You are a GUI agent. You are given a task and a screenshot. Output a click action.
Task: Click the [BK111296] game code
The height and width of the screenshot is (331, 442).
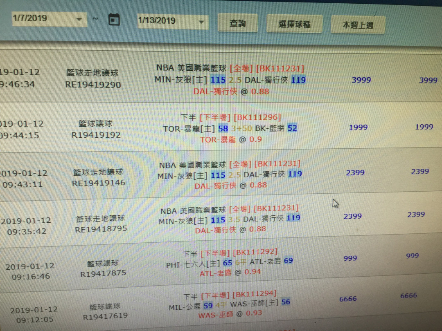click(257, 117)
